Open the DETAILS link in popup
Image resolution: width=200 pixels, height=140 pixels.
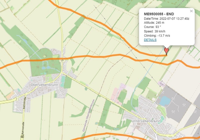[150, 40]
